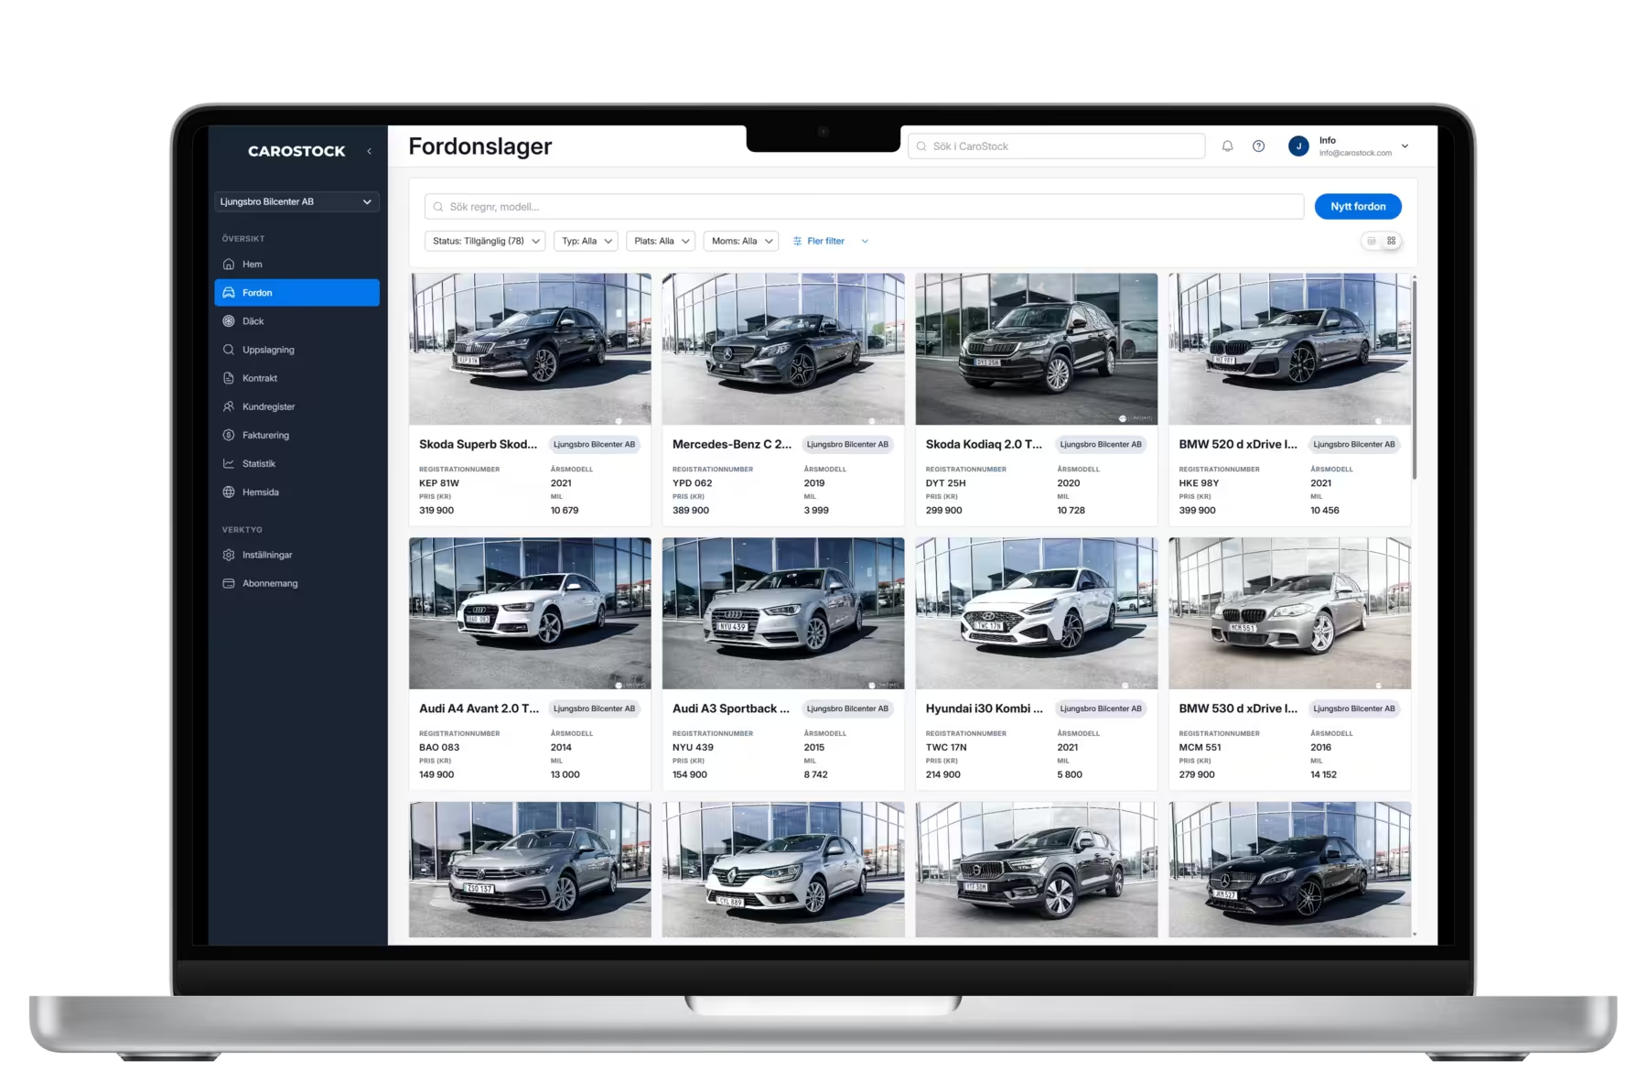Click registration number NYU 439
Image resolution: width=1647 pixels, height=1071 pixels.
pos(693,748)
